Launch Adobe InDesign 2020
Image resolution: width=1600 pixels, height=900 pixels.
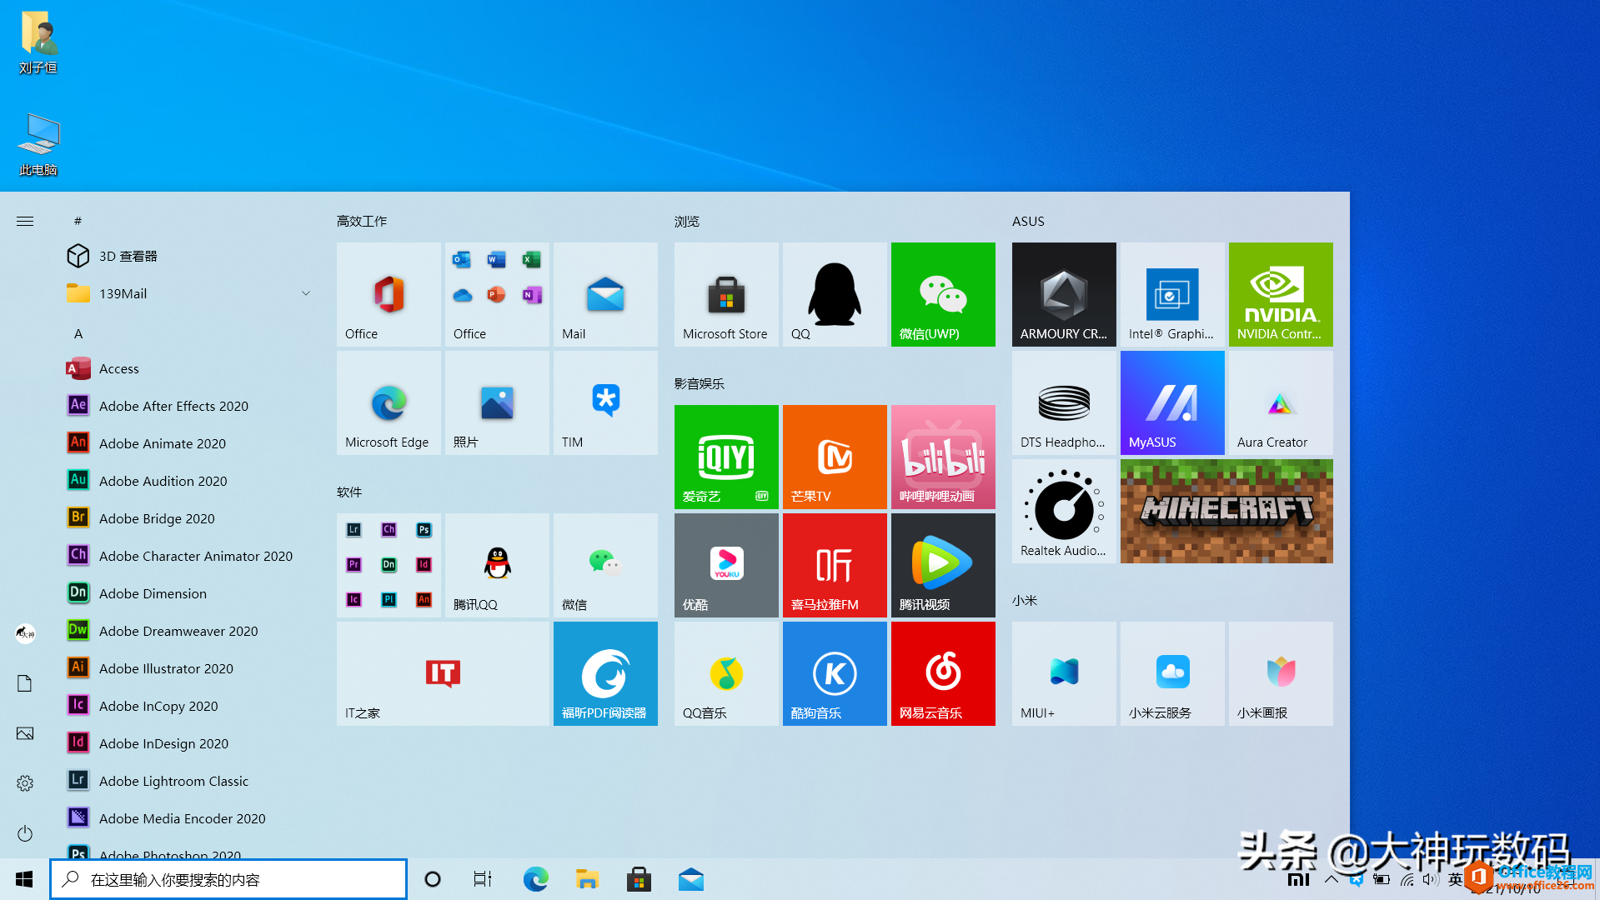190,743
